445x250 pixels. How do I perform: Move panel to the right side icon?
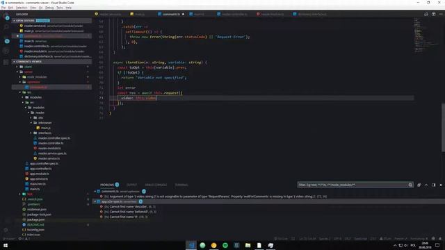pos(433,185)
